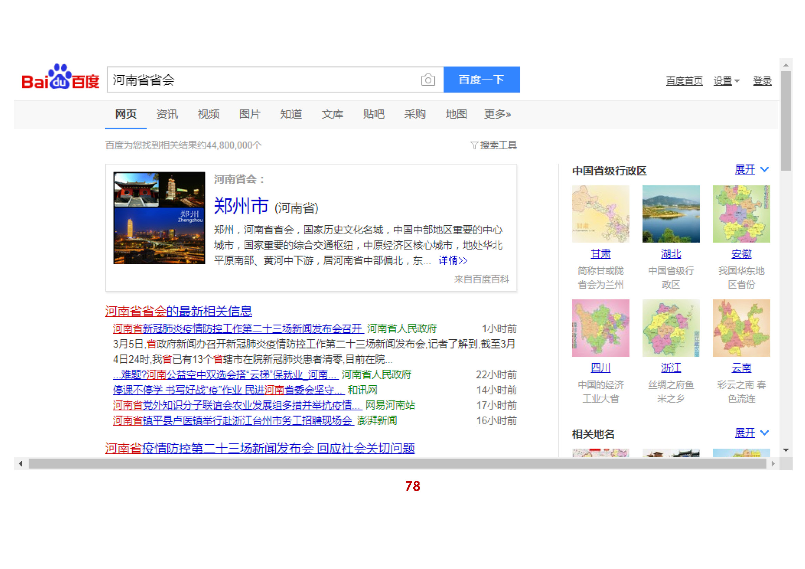The image size is (805, 569).
Task: Click the camera image search icon
Action: pyautogui.click(x=428, y=80)
